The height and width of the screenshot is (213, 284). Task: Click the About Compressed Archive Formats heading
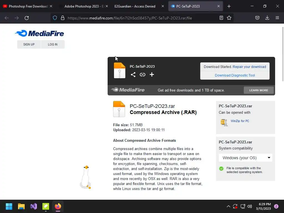point(144,141)
